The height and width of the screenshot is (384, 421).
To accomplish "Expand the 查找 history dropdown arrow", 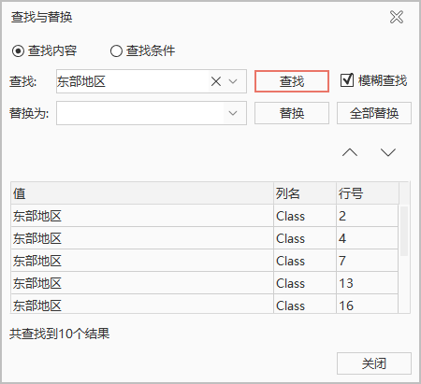I will (x=233, y=81).
